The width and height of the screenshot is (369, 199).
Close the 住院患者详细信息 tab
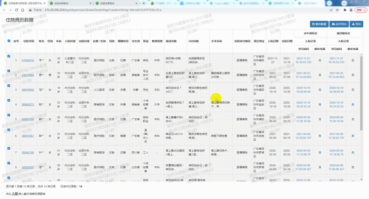tap(44, 3)
